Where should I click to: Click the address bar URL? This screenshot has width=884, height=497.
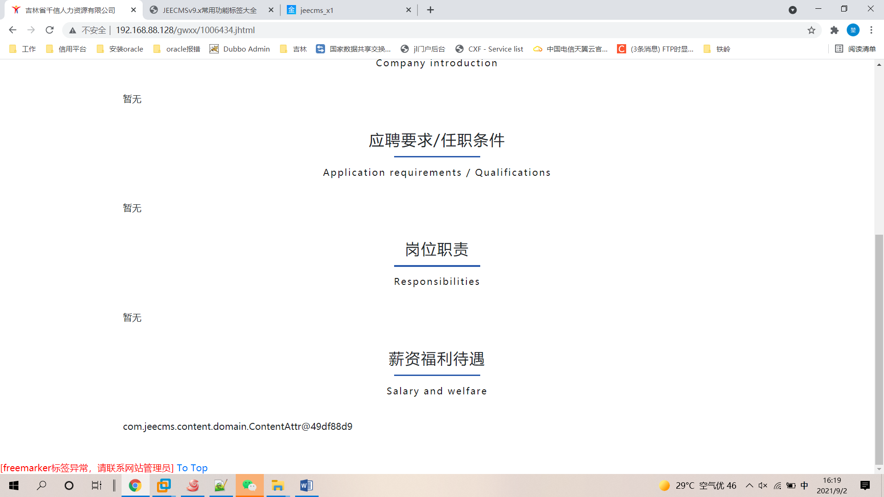click(185, 30)
